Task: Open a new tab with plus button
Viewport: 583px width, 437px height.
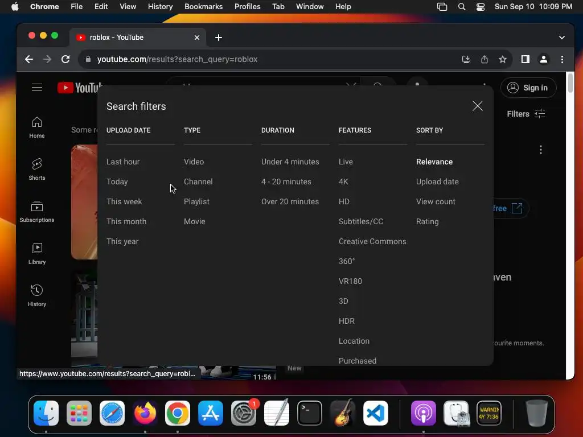Action: click(219, 38)
